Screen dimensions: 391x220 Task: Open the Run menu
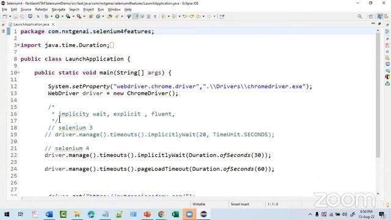101,10
